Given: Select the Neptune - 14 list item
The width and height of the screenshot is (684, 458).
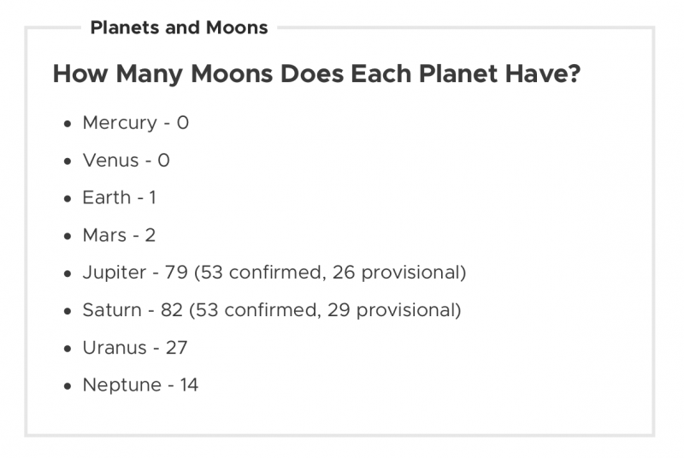Looking at the screenshot, I should tap(140, 385).
